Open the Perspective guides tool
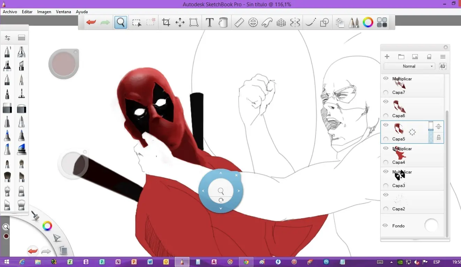This screenshot has height=267, width=461. point(281,23)
